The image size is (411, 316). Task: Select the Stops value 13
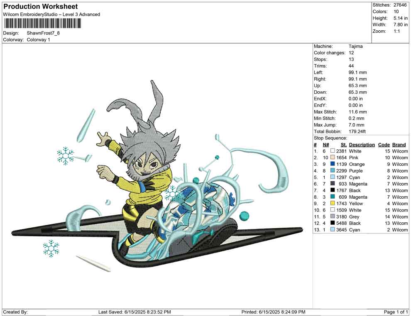coord(351,59)
